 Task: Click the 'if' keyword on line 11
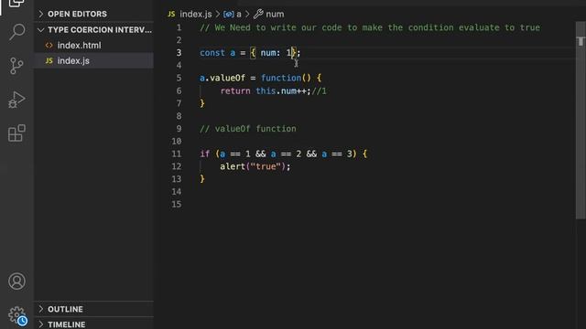click(204, 154)
